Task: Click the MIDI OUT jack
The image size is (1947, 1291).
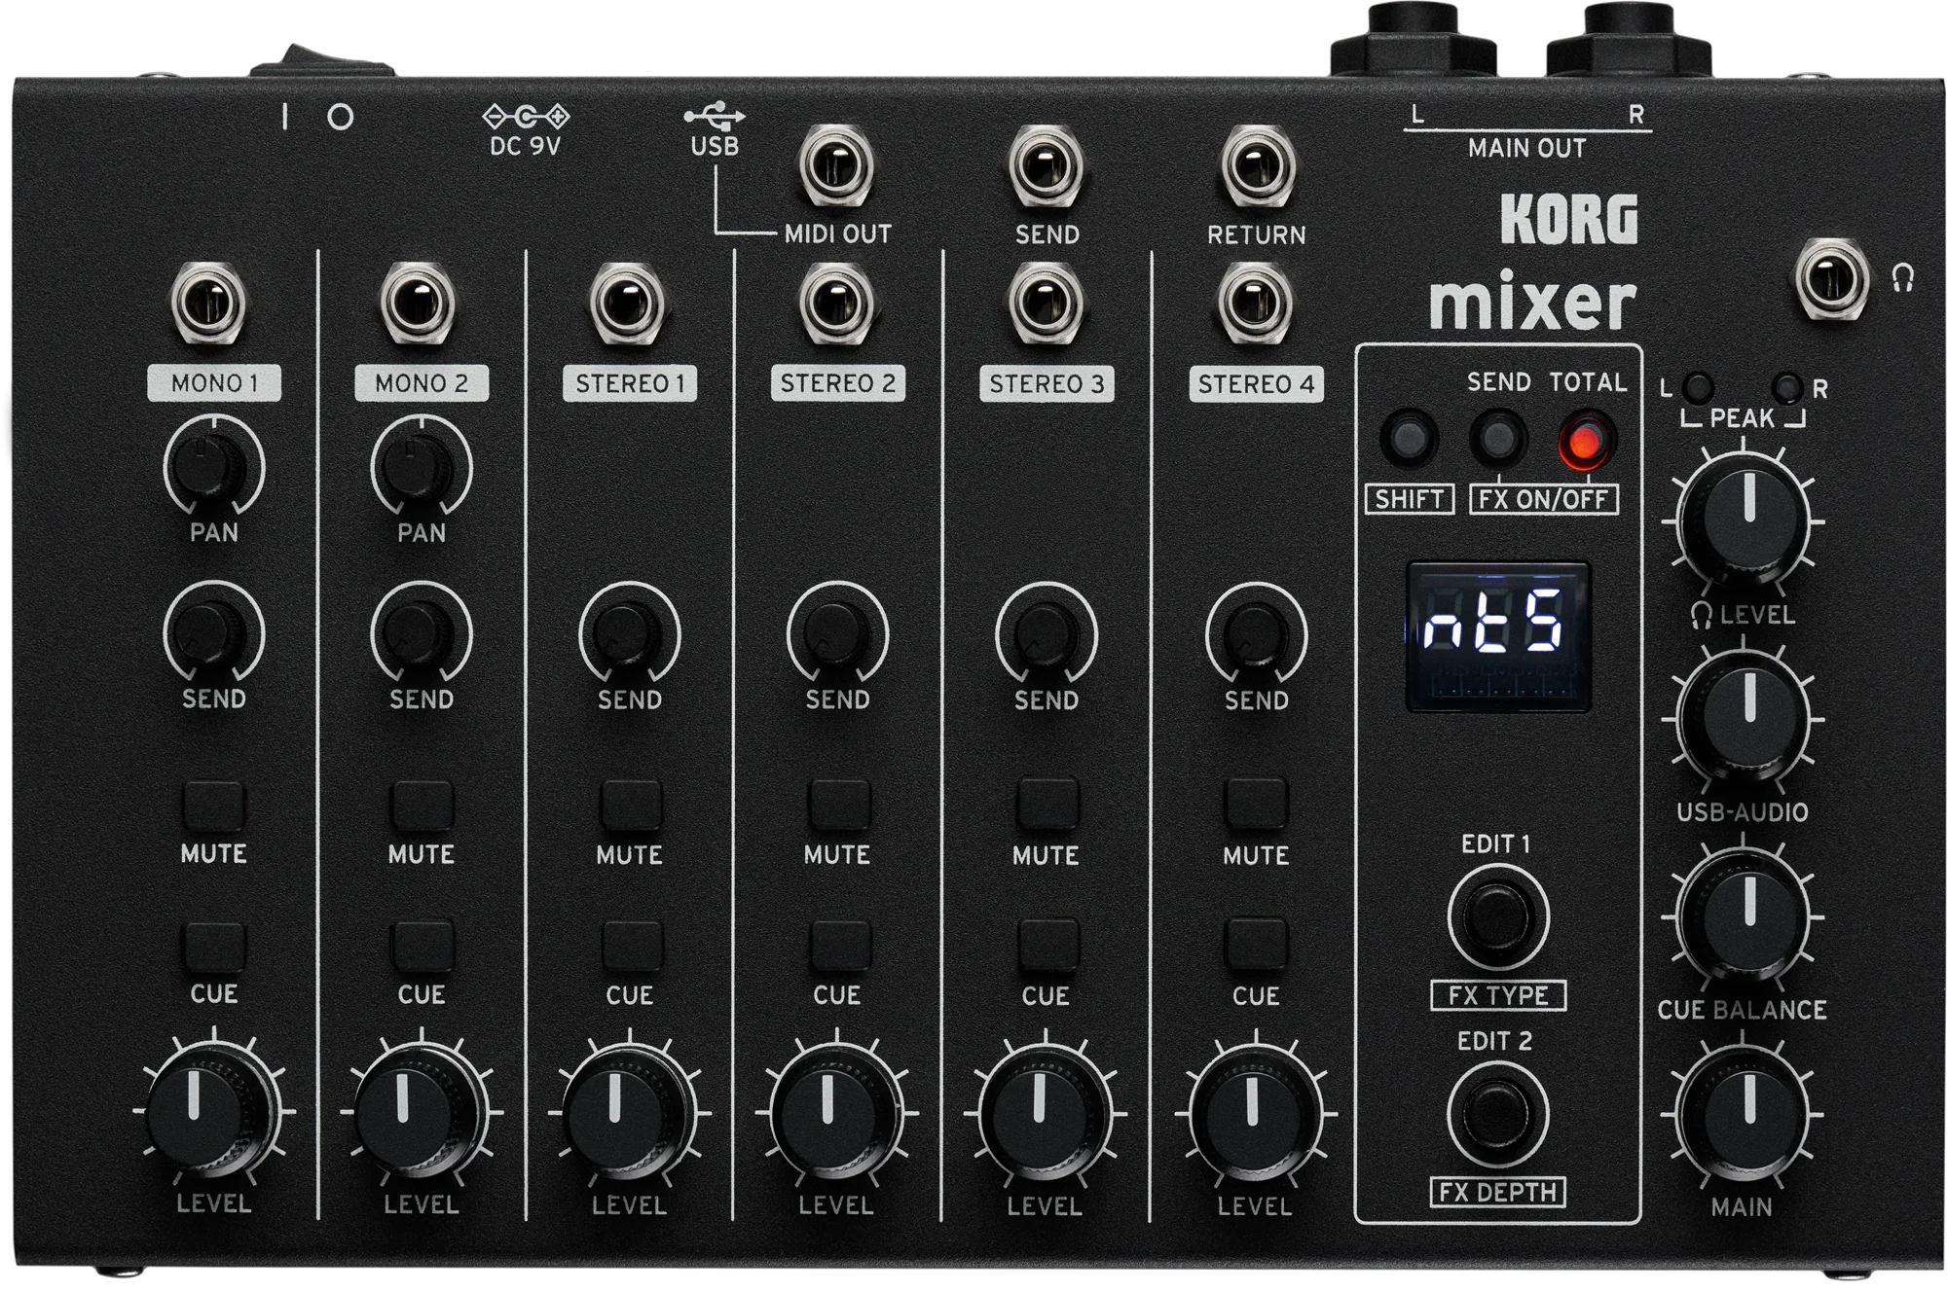Action: pyautogui.click(x=837, y=165)
